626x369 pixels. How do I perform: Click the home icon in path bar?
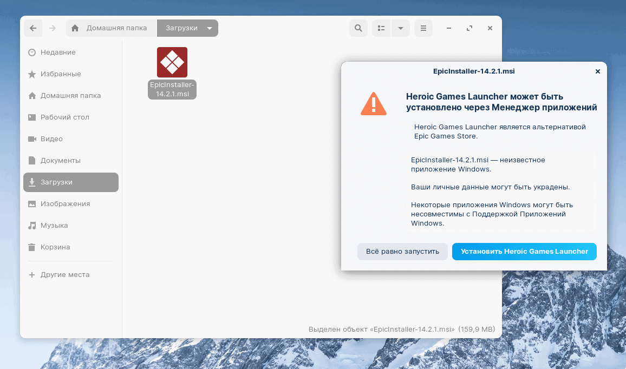75,28
